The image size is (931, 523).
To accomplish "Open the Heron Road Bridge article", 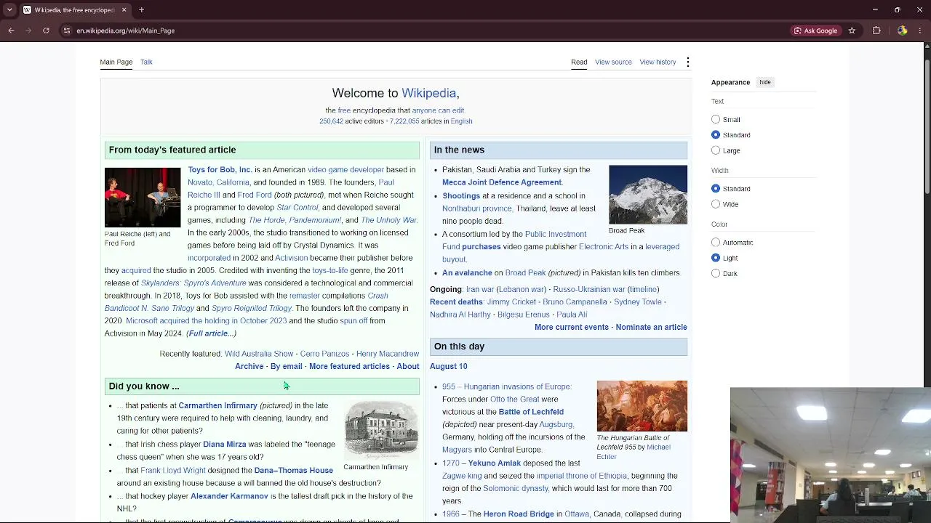I will click(x=519, y=514).
